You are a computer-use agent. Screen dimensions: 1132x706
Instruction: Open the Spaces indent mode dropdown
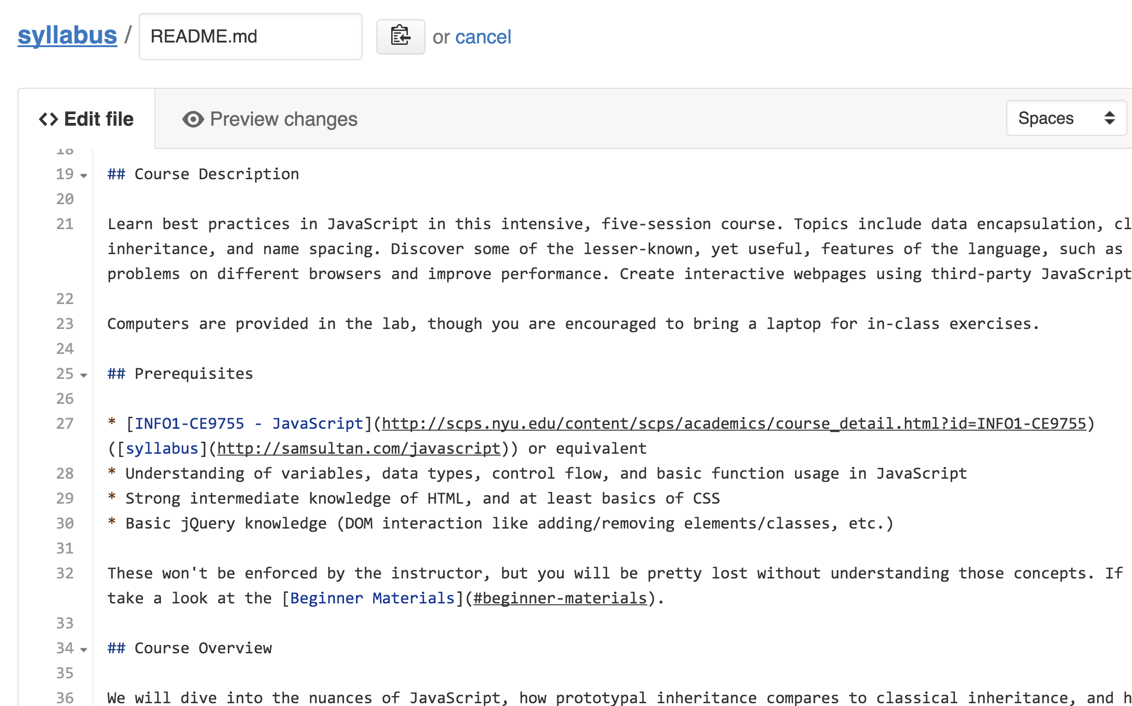point(1066,118)
